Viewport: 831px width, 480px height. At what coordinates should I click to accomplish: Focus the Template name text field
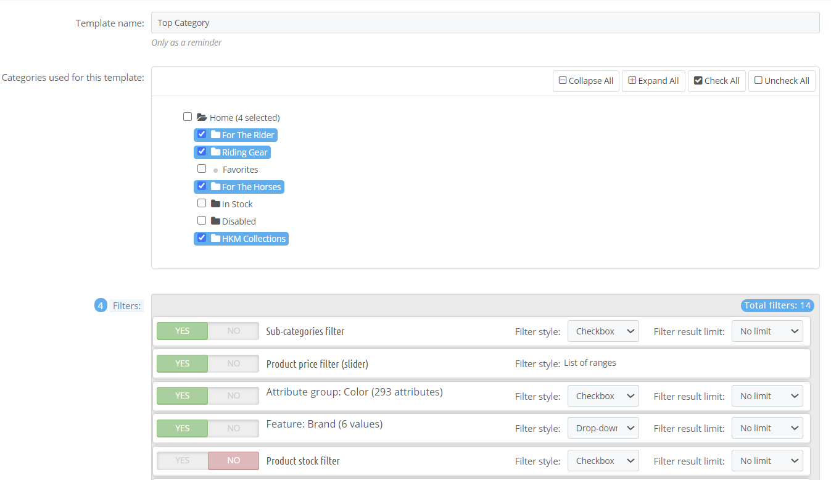click(x=485, y=23)
